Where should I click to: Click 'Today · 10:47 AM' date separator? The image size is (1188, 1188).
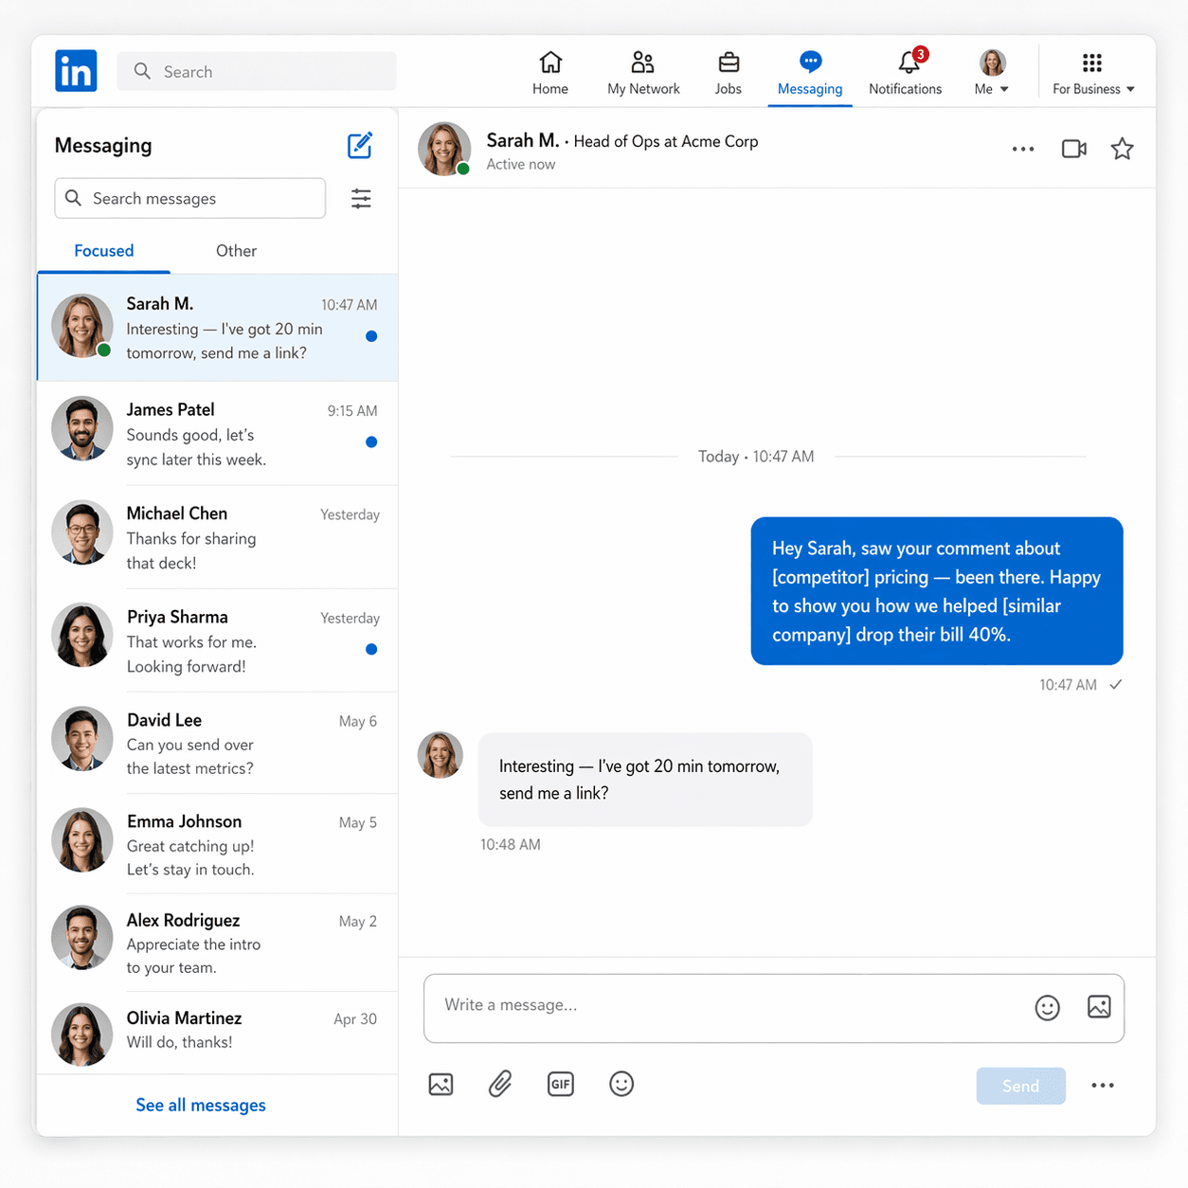click(x=756, y=457)
